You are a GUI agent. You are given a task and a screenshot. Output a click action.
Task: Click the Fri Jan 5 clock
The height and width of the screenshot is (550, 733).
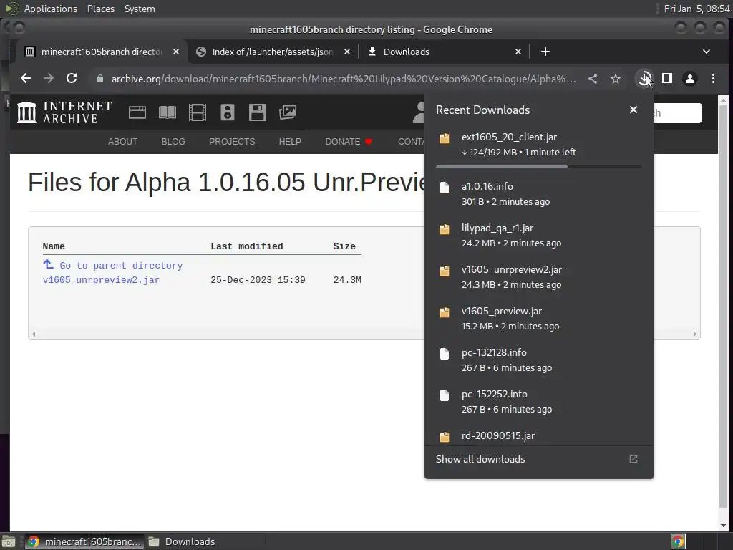[x=696, y=9]
